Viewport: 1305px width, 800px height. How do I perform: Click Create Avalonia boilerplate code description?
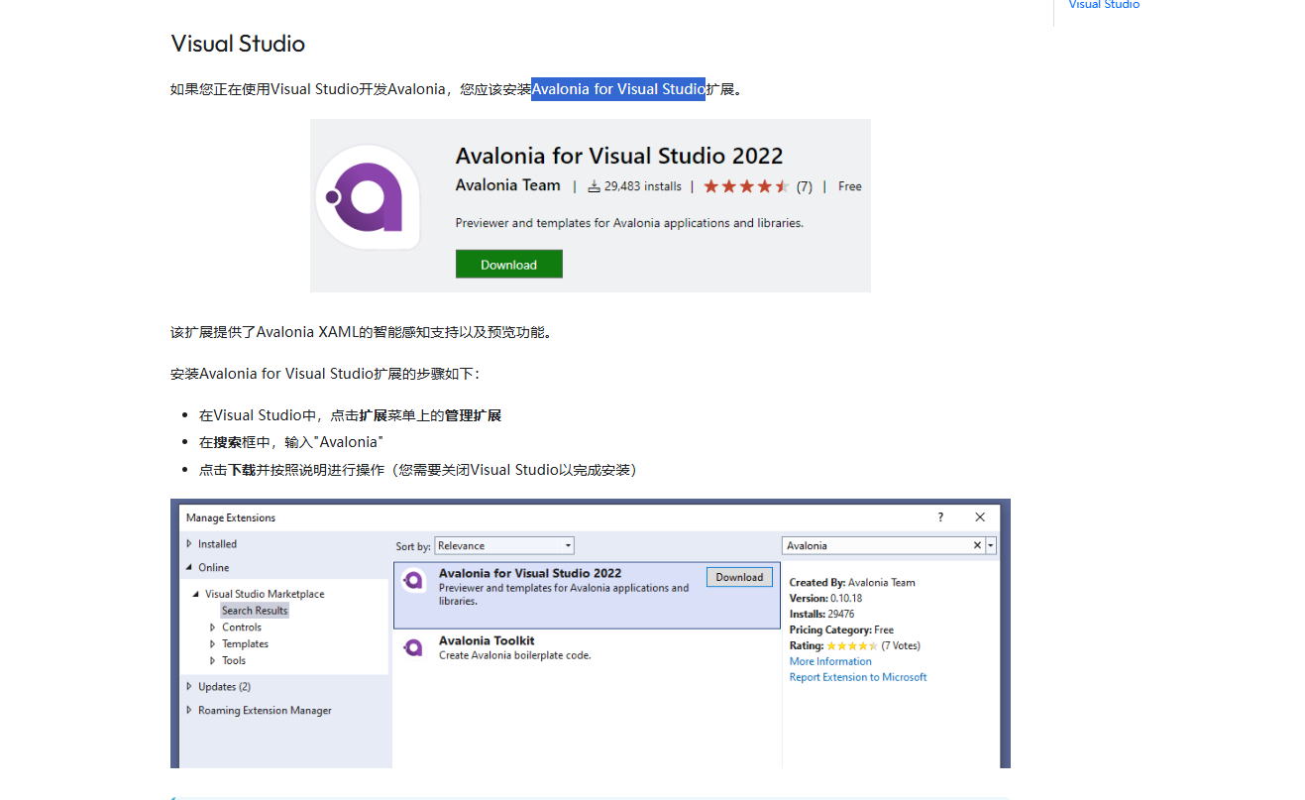coord(515,655)
